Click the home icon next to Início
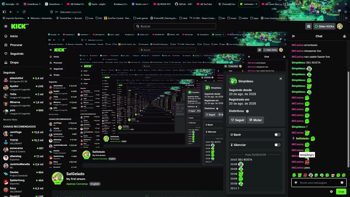The image size is (350, 197). click(x=6, y=36)
